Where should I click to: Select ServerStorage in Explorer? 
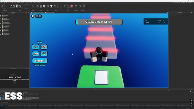pyautogui.click(x=6, y=26)
